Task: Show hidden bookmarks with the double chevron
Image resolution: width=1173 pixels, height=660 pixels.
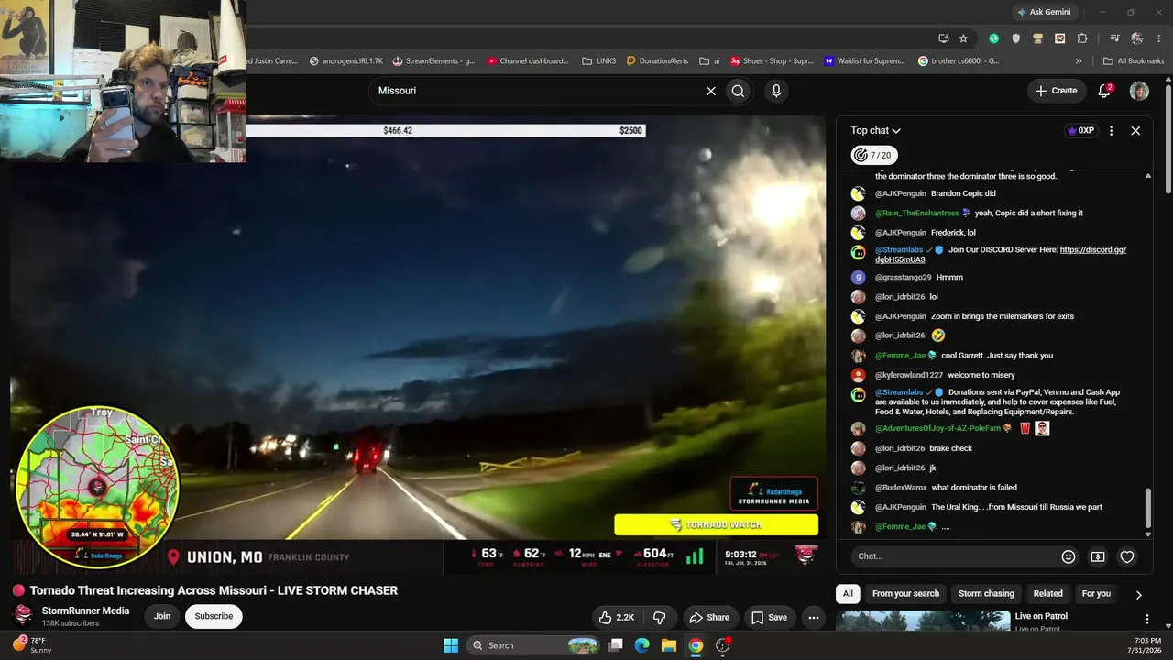Action: coord(1079,61)
